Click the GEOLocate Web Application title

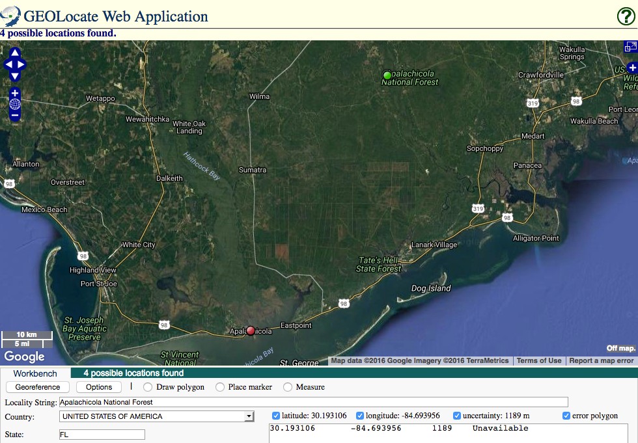click(116, 16)
